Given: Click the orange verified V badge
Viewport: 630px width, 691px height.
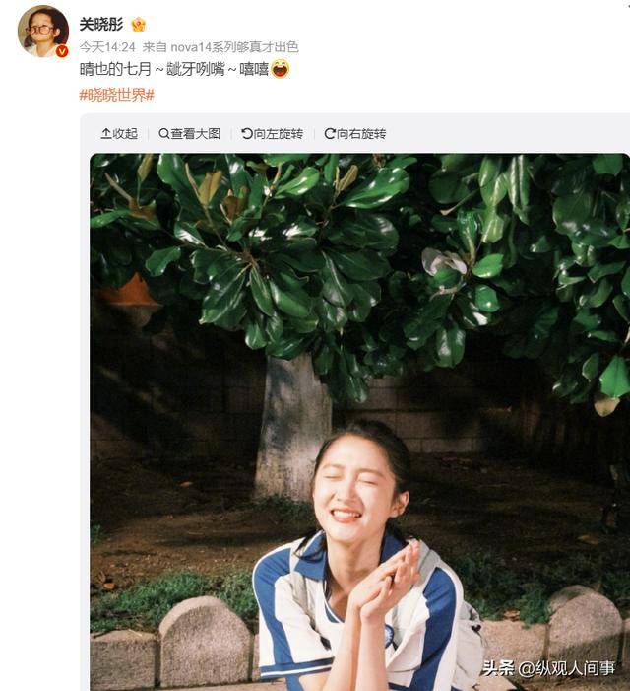Looking at the screenshot, I should point(62,51).
